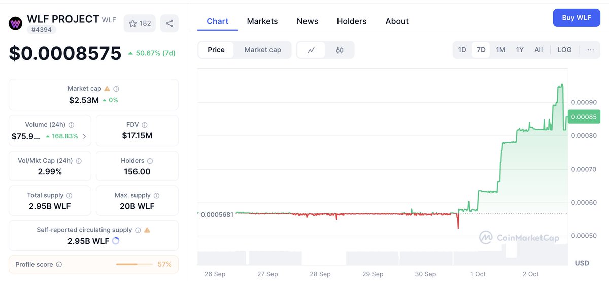Show Holders info icon

click(150, 161)
